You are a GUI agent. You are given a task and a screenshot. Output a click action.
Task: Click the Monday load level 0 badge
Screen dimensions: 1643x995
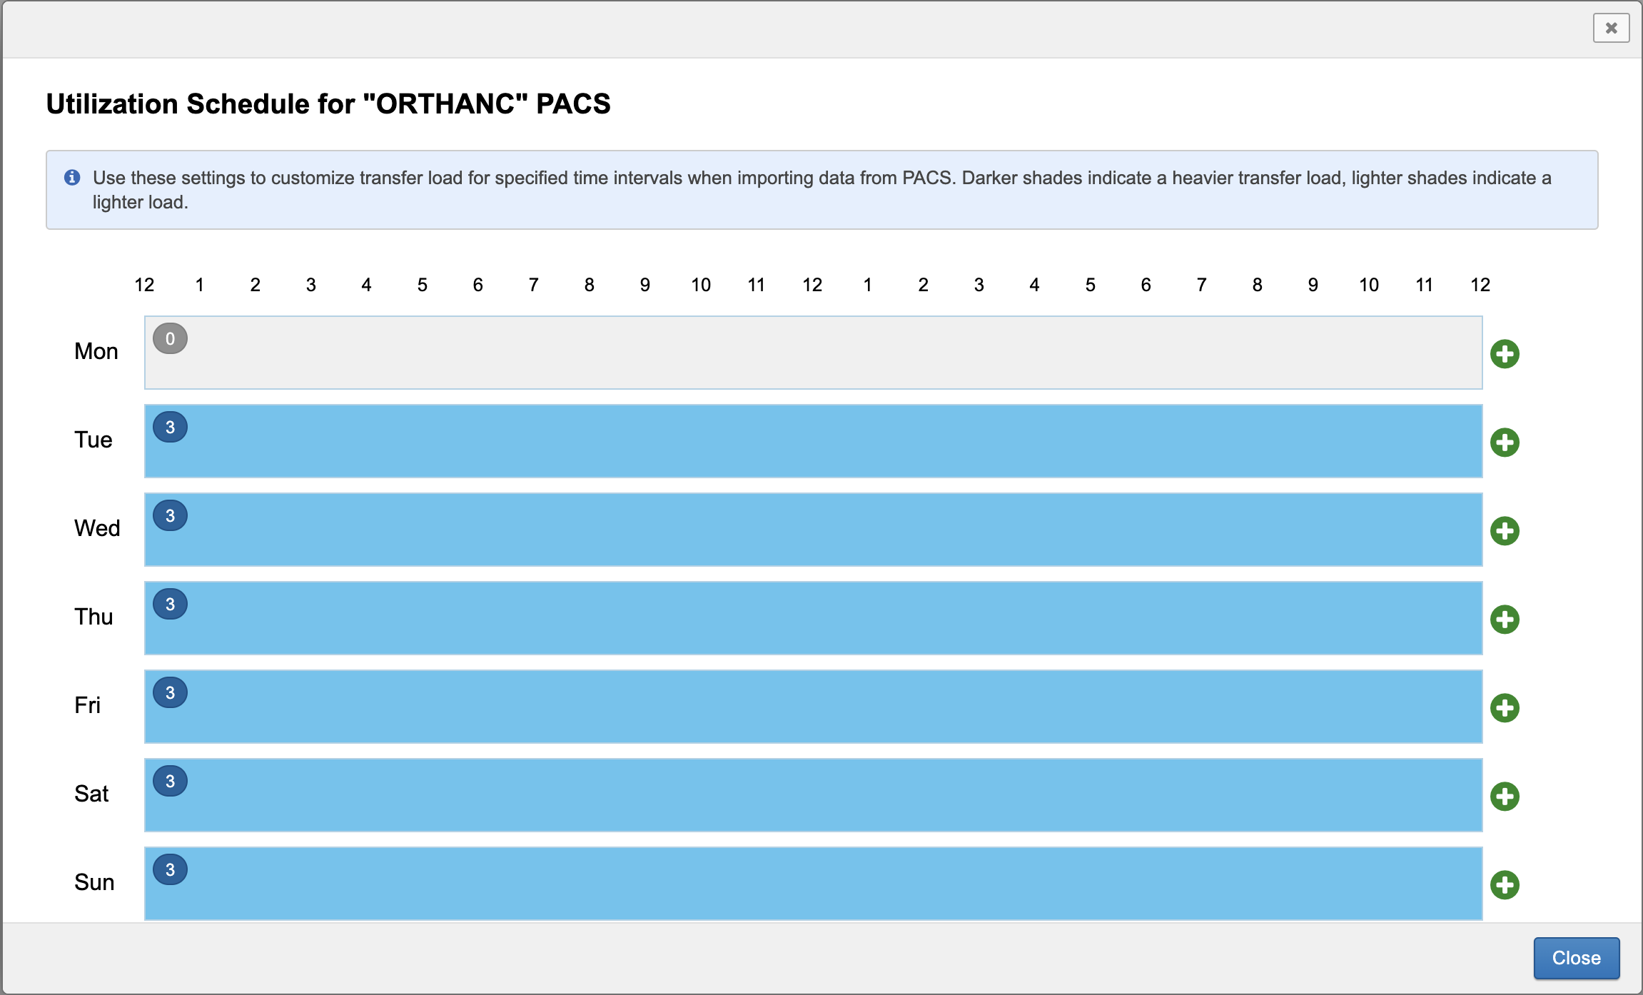coord(170,338)
